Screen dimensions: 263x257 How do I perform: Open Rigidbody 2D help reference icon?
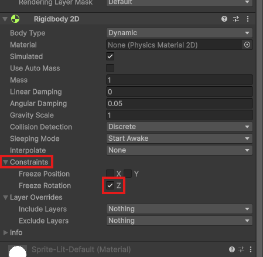[x=224, y=19]
